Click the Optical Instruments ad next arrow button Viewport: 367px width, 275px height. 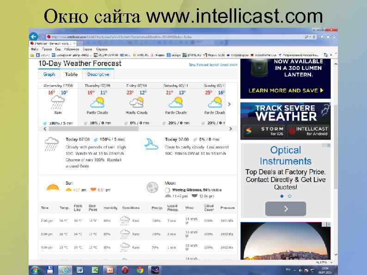[286, 209]
